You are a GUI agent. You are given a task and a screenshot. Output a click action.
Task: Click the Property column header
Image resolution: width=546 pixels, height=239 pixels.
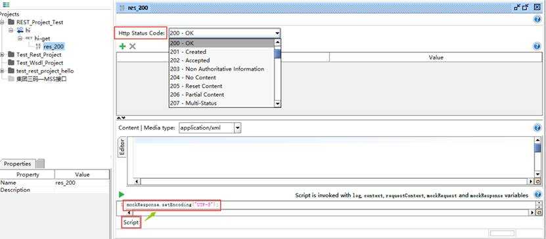28,174
